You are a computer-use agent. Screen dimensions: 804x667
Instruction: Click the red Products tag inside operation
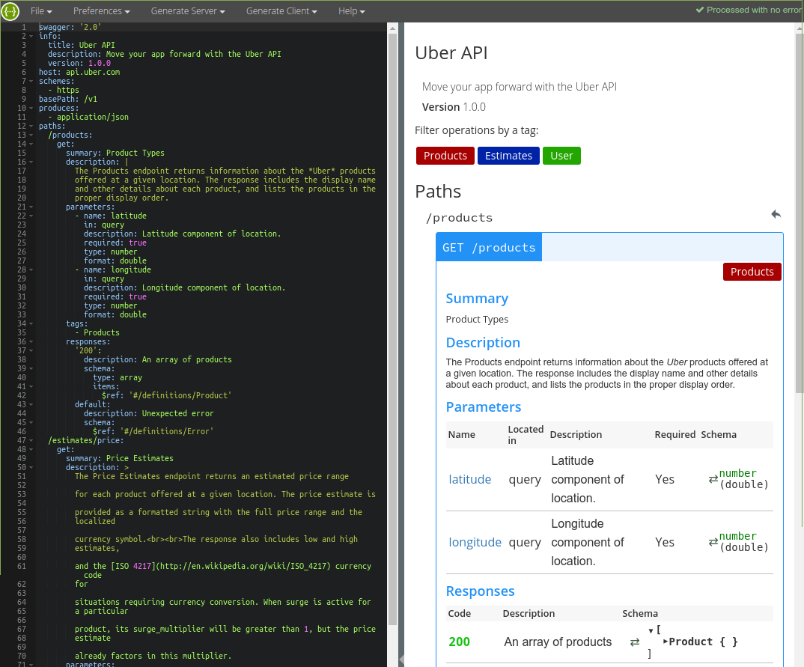pos(752,272)
